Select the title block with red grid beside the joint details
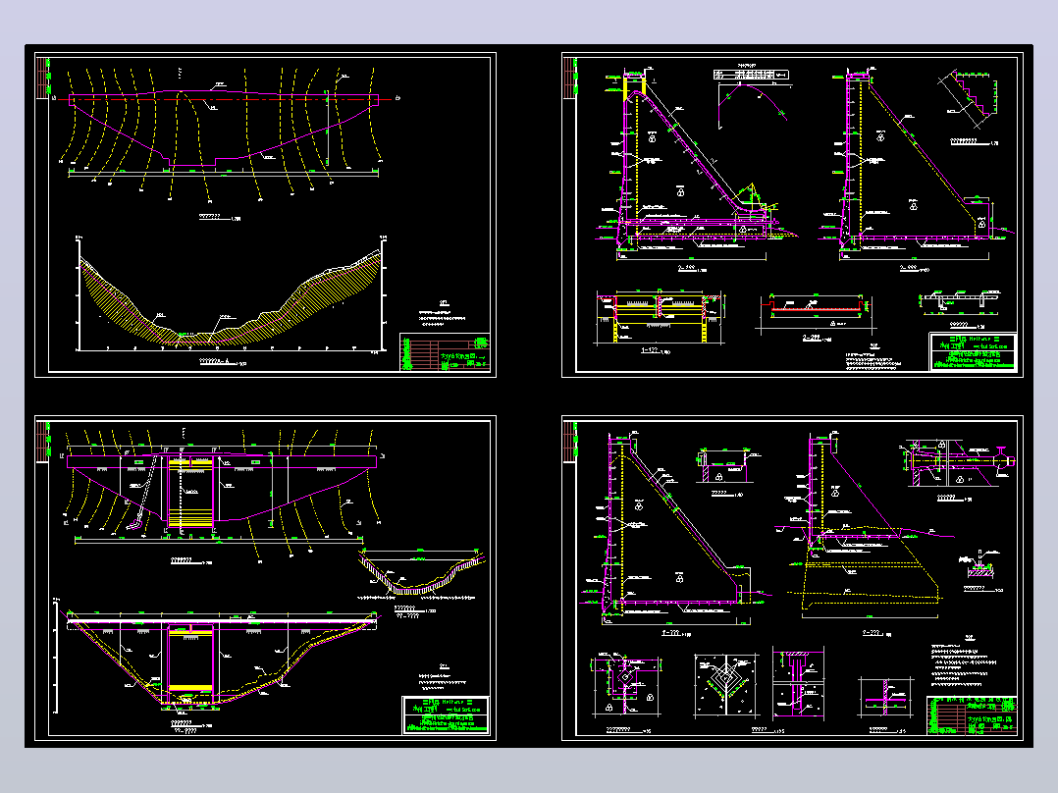Screen dimensions: 1058x793 tap(972, 715)
